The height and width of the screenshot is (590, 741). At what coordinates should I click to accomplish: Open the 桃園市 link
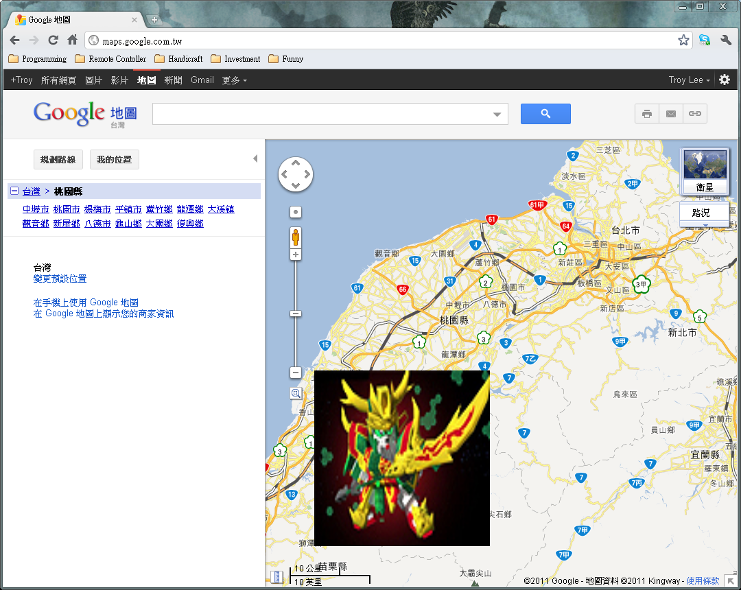[x=67, y=209]
